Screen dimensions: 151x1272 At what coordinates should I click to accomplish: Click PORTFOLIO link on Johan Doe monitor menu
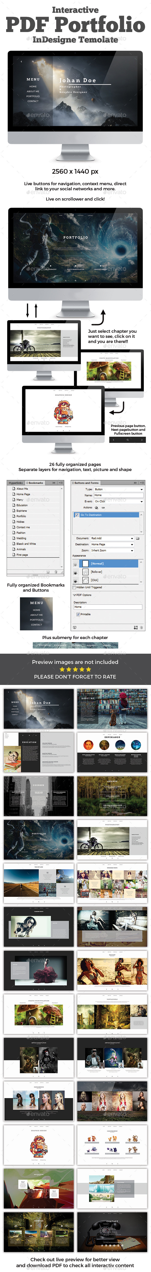click(x=33, y=96)
